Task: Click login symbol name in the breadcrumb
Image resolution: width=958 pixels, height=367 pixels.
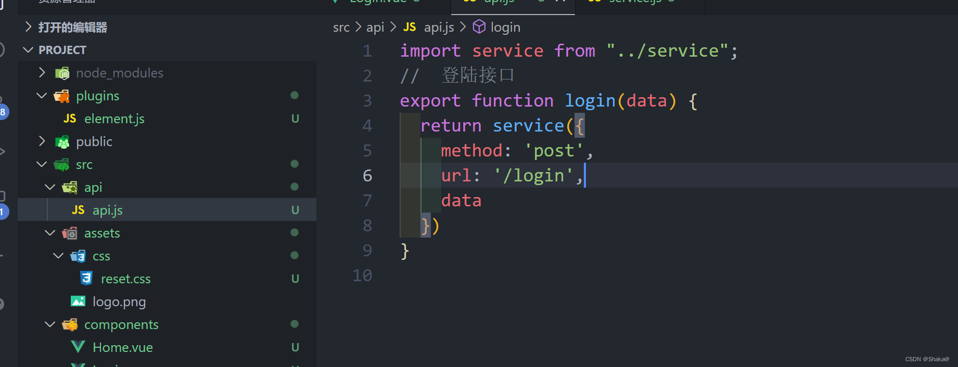Action: pos(505,28)
